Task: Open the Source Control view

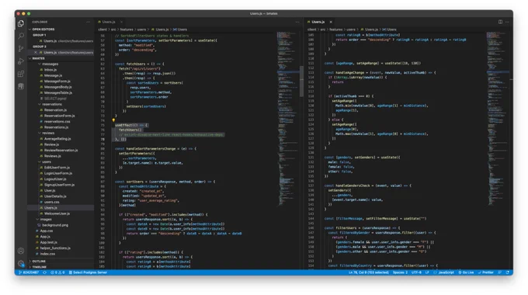Action: pyautogui.click(x=21, y=48)
